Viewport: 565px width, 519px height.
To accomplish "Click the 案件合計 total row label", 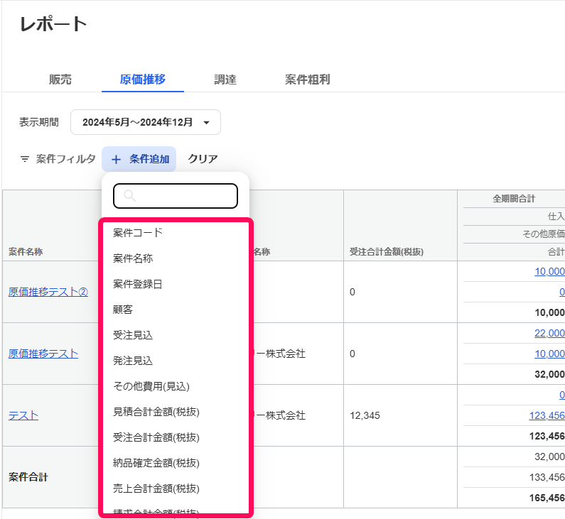I will coord(28,477).
